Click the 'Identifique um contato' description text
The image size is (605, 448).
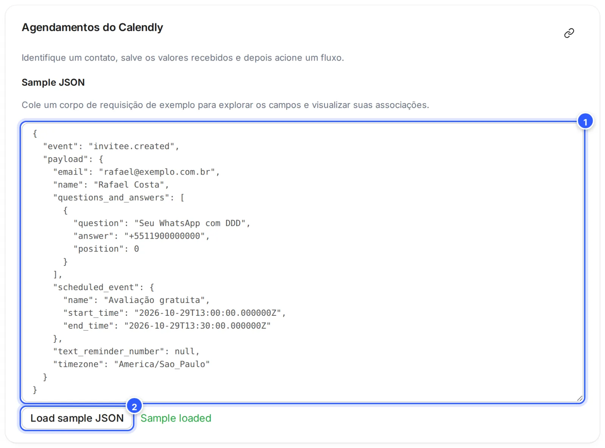click(x=183, y=58)
